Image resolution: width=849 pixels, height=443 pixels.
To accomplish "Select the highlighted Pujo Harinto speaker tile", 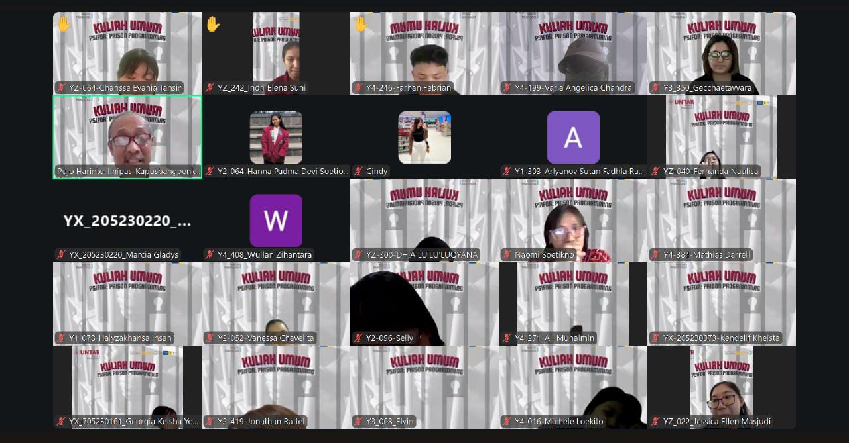I will 127,136.
